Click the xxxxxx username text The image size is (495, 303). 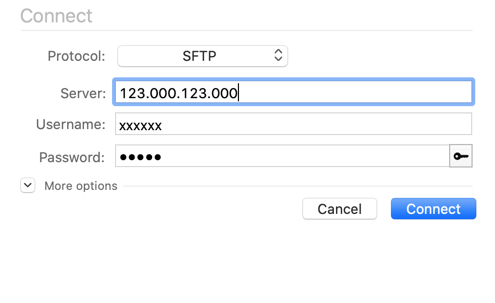[140, 126]
